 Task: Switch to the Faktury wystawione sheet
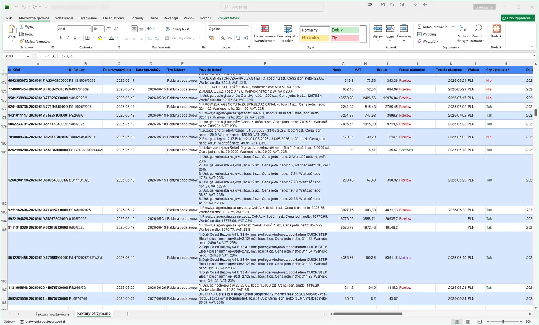tap(52, 314)
